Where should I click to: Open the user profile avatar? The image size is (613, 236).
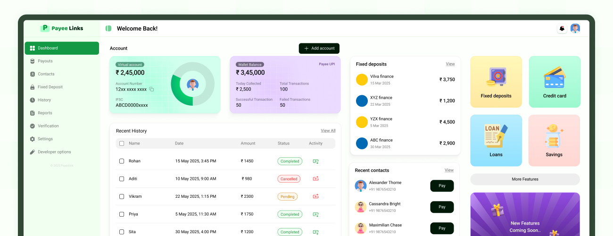click(575, 28)
